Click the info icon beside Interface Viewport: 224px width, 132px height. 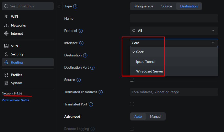coord(81,43)
